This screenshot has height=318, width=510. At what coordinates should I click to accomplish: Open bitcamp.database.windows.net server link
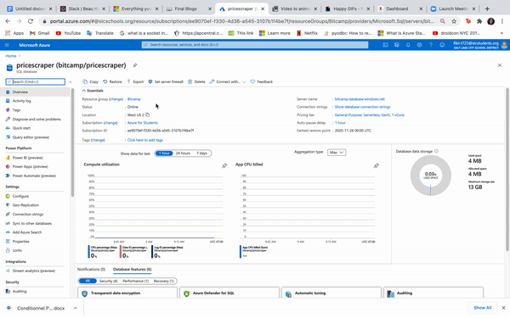360,99
